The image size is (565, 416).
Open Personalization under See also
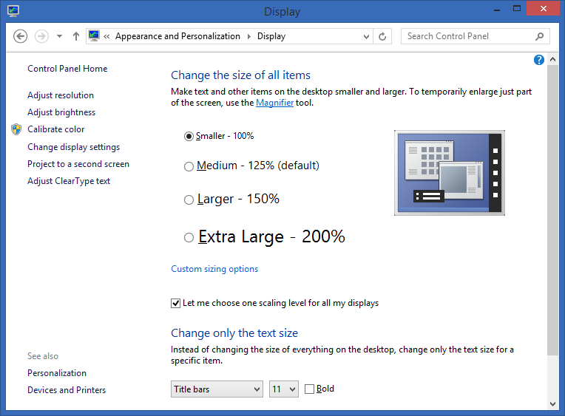(57, 373)
